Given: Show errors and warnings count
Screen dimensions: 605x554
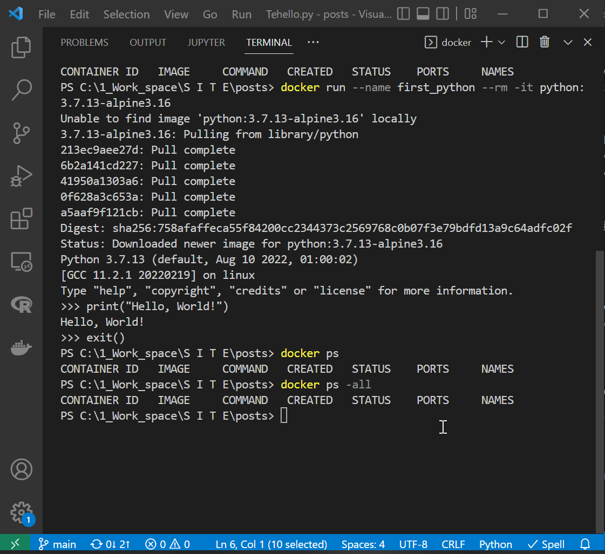Looking at the screenshot, I should click(x=167, y=544).
